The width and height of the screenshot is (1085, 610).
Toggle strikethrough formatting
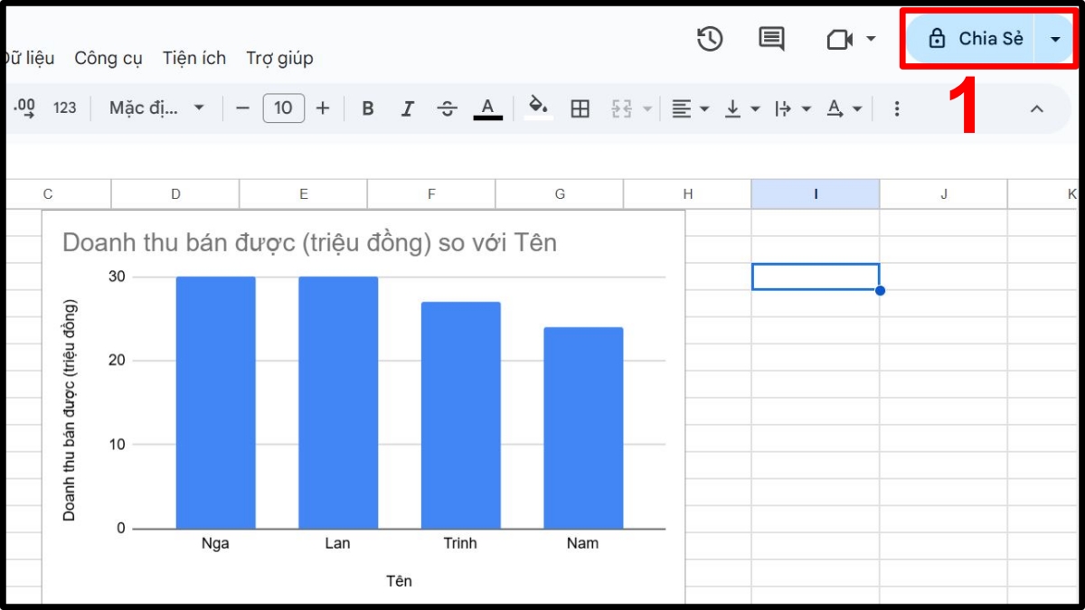coord(447,108)
